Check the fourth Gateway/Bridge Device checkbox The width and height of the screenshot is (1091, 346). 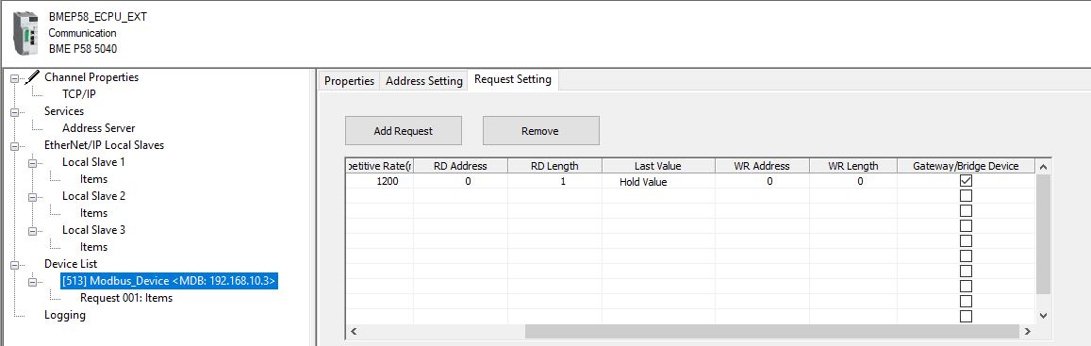966,226
